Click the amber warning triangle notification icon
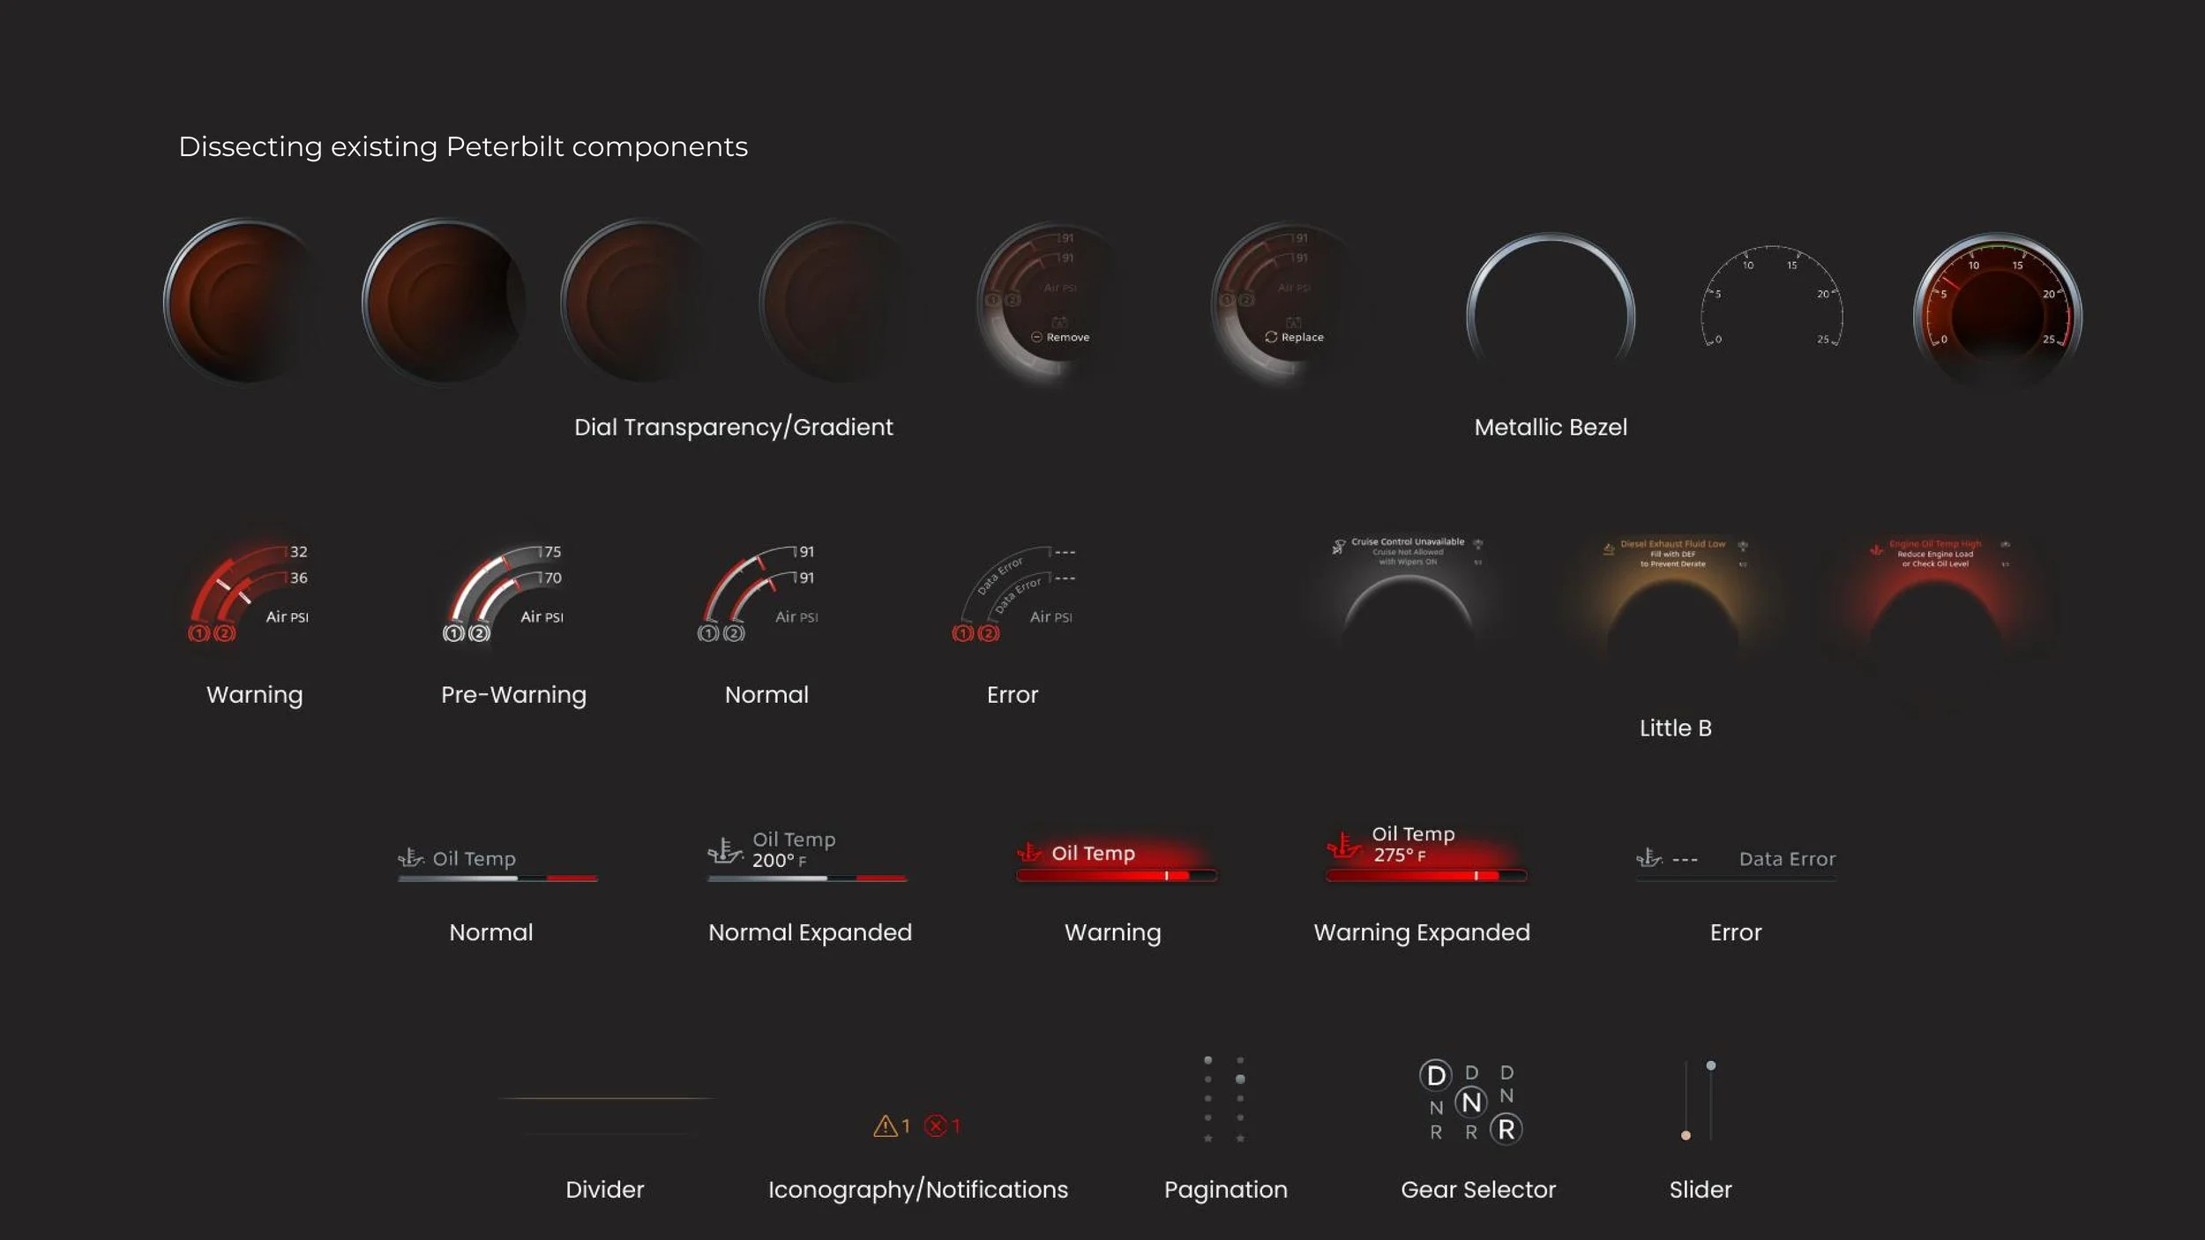The image size is (2205, 1240). (885, 1126)
